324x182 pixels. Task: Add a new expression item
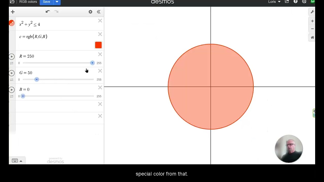point(13,12)
